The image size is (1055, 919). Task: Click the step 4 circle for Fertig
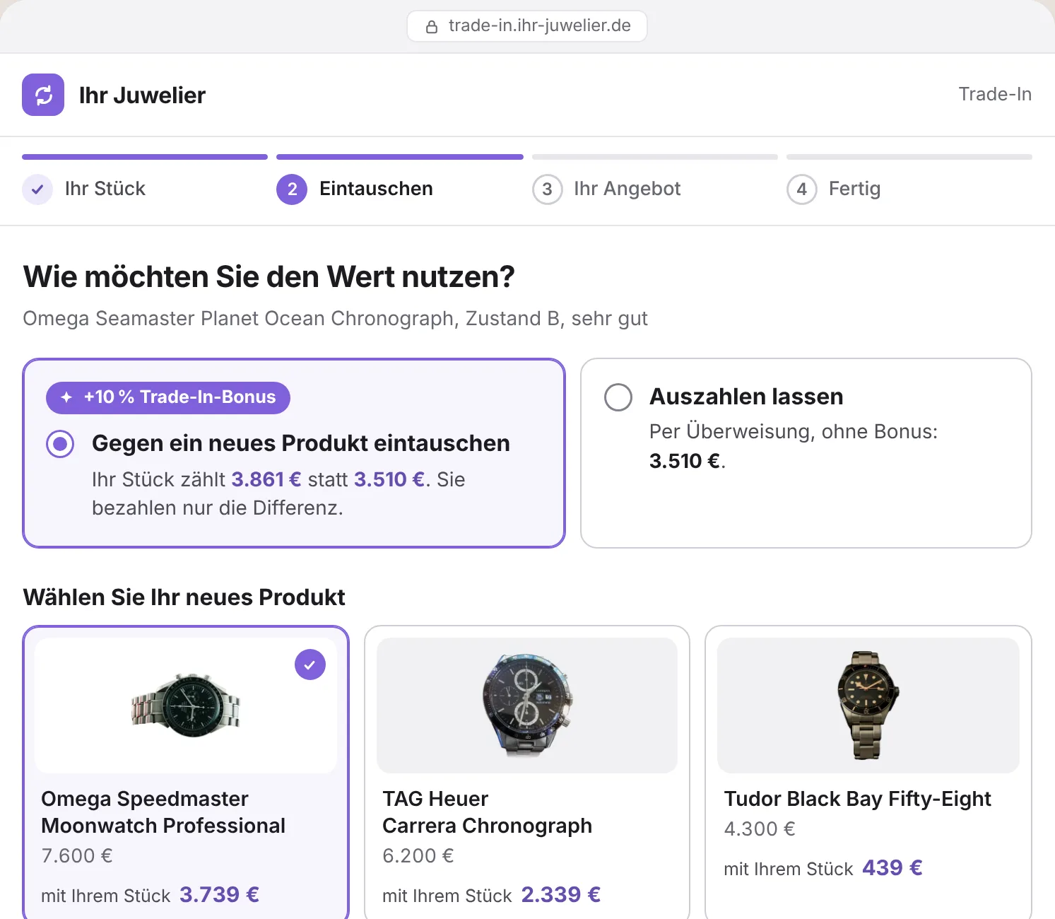802,189
